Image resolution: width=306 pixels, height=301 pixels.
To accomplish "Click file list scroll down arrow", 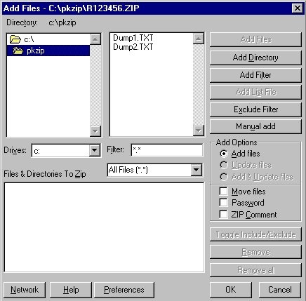I will 199,131.
